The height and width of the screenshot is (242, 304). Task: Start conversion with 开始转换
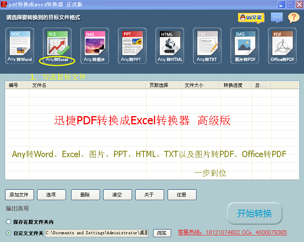tap(254, 214)
